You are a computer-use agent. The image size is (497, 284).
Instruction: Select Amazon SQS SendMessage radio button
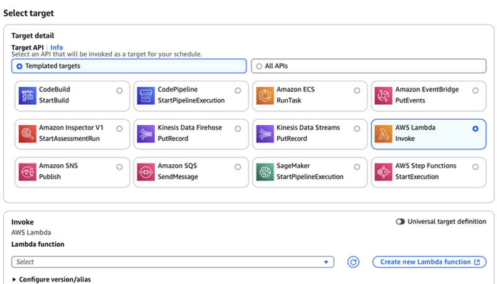(238, 167)
